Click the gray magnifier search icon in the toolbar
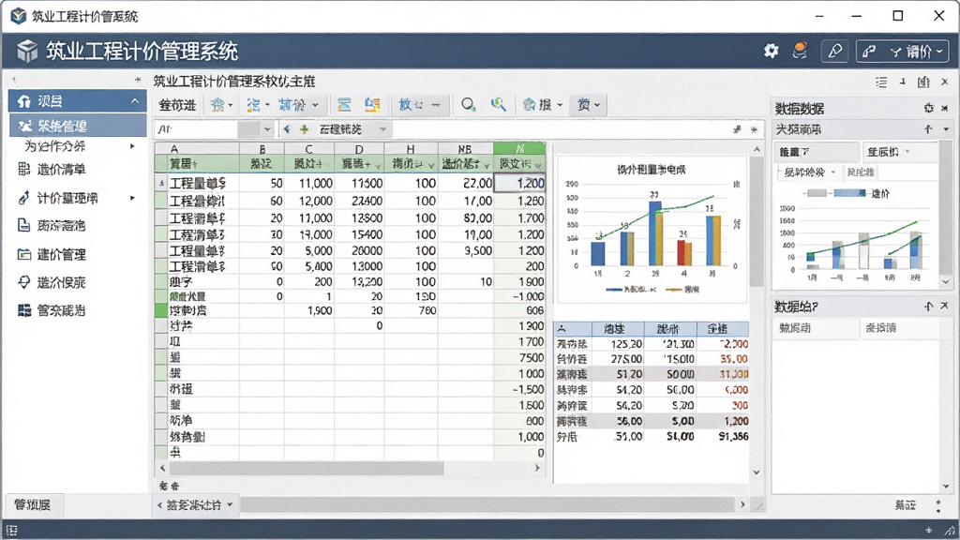 [469, 105]
